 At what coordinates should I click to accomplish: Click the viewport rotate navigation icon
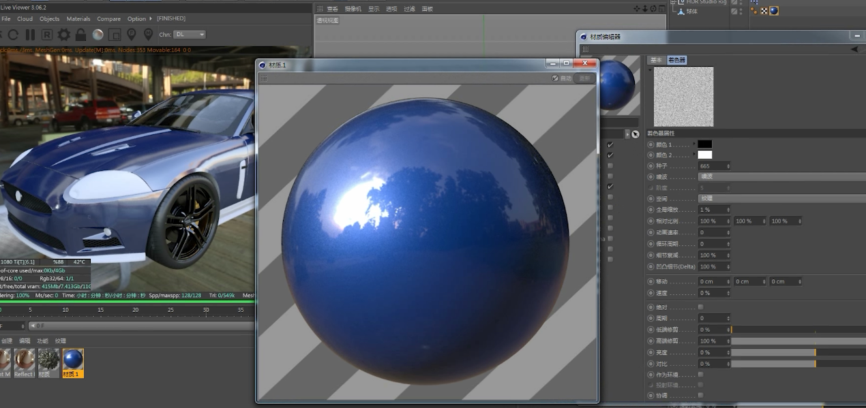pos(653,9)
